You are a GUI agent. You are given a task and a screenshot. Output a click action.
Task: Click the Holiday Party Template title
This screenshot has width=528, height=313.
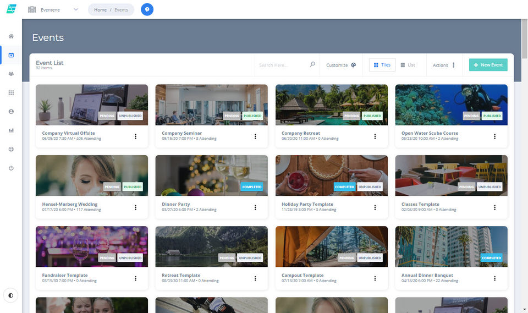pyautogui.click(x=307, y=204)
